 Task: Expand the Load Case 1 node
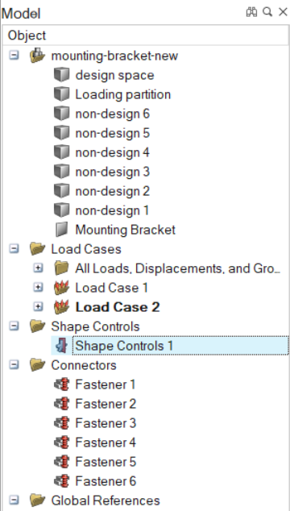pyautogui.click(x=38, y=288)
